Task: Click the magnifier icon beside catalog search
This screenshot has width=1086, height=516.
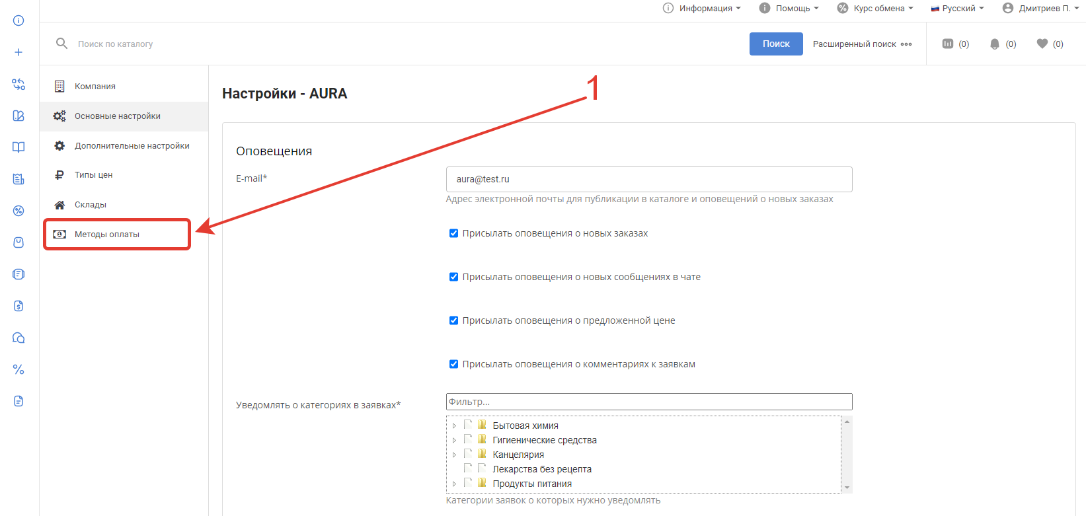Action: coord(61,44)
